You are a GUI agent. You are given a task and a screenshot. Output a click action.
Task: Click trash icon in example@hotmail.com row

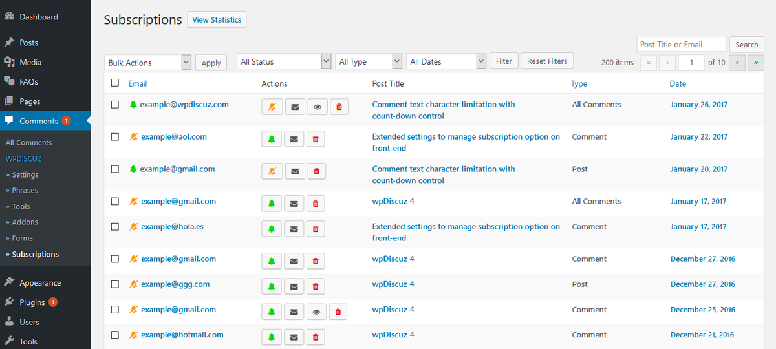point(316,337)
